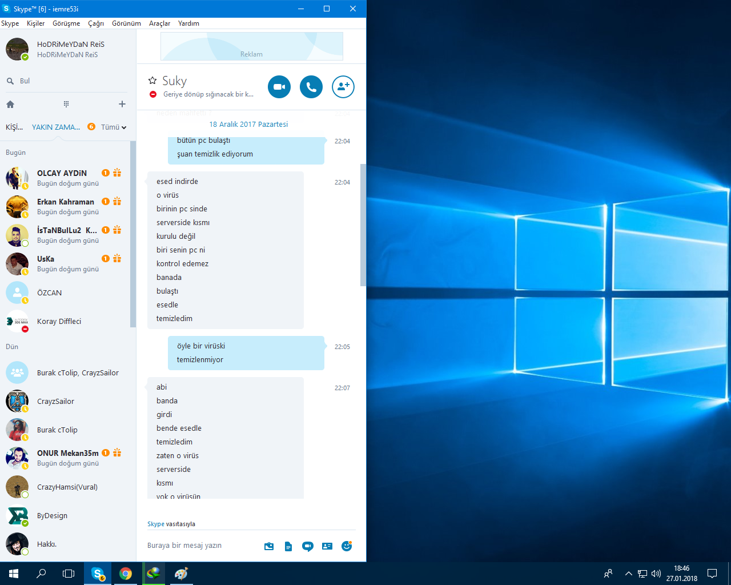
Task: Open the Kişiler menu
Action: pos(35,23)
